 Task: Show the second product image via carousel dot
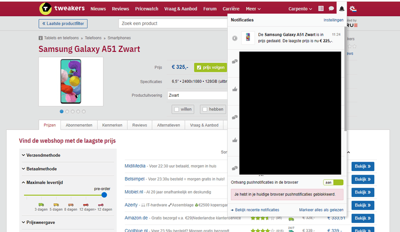tap(67, 112)
